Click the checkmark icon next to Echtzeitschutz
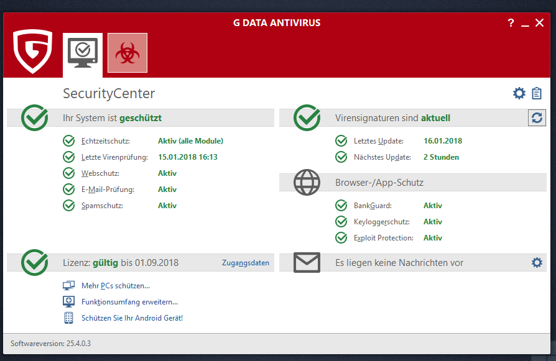The image size is (556, 361). coord(69,141)
